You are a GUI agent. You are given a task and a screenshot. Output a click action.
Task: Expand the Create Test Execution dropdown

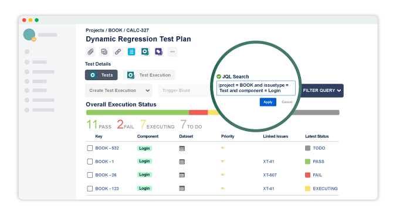119,91
